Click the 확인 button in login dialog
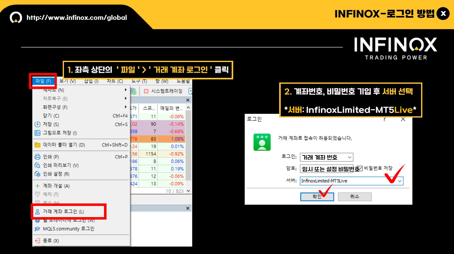Screen dimensions: 454x254 317,197
